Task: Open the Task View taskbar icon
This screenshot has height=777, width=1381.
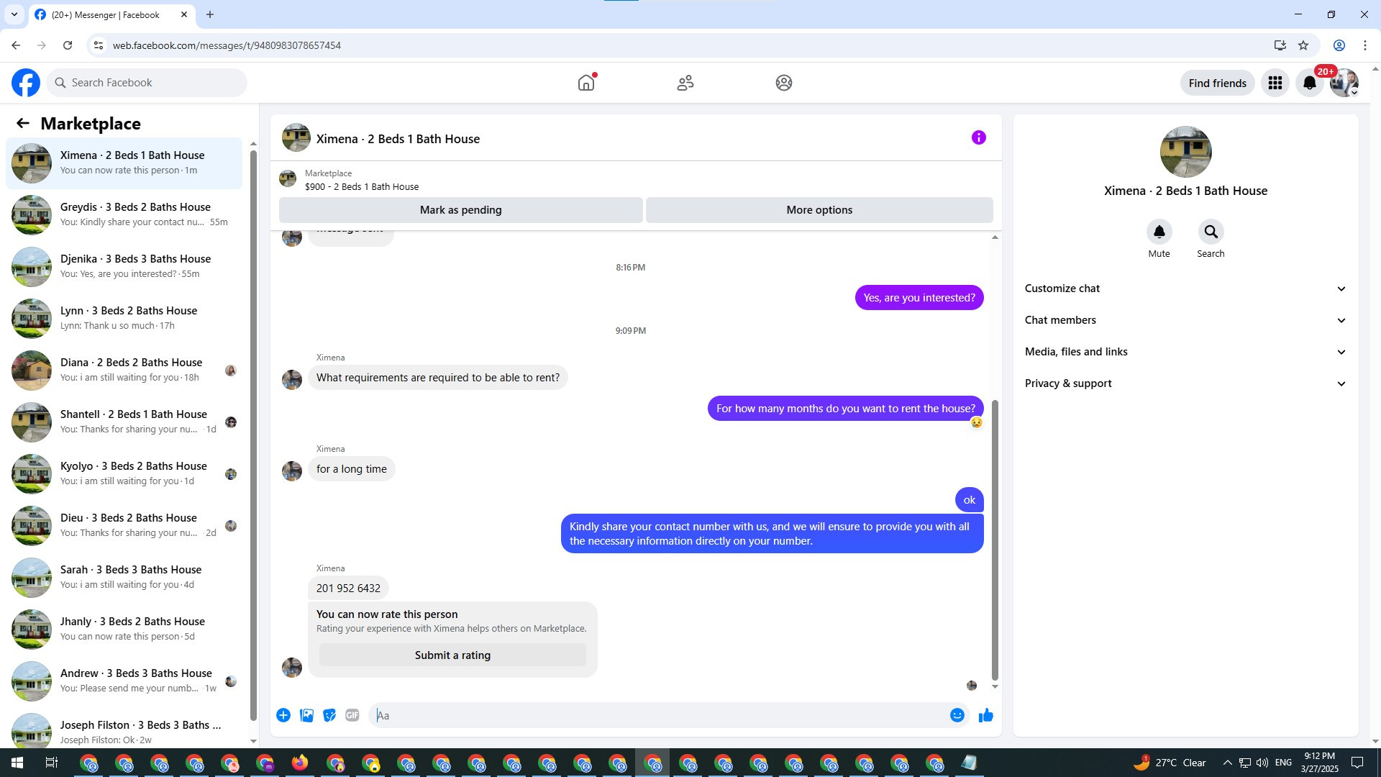Action: click(x=52, y=763)
